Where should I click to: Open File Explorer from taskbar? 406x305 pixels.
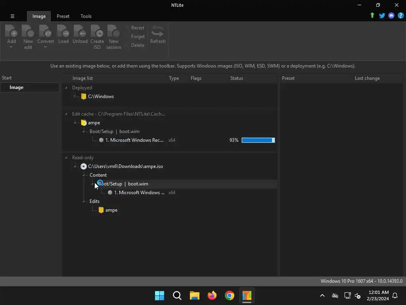click(x=194, y=295)
